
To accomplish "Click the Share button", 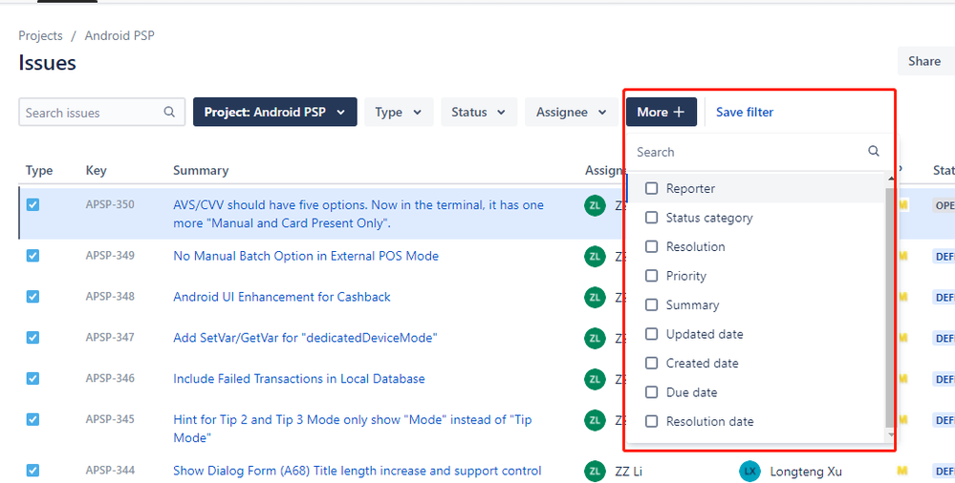I will [925, 61].
